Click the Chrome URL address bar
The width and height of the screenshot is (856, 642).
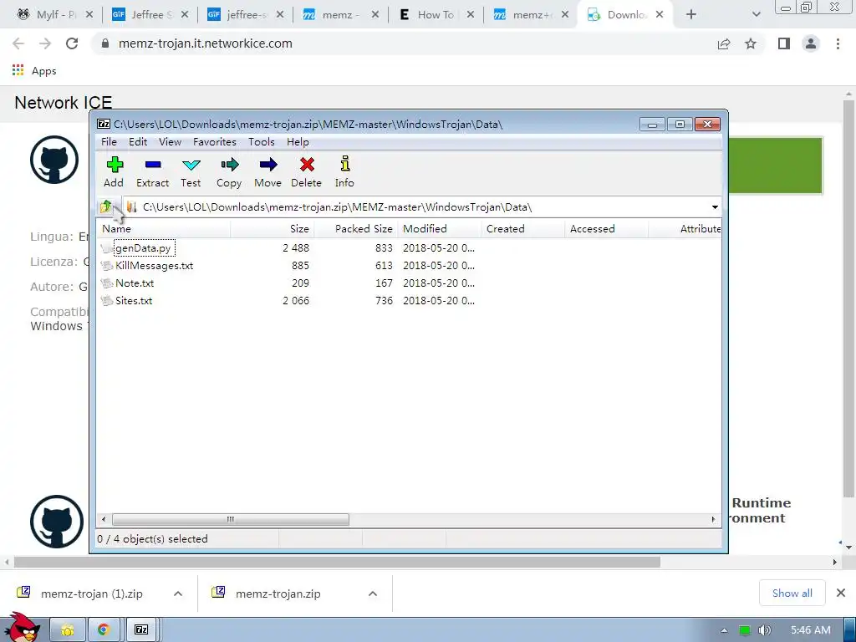404,43
